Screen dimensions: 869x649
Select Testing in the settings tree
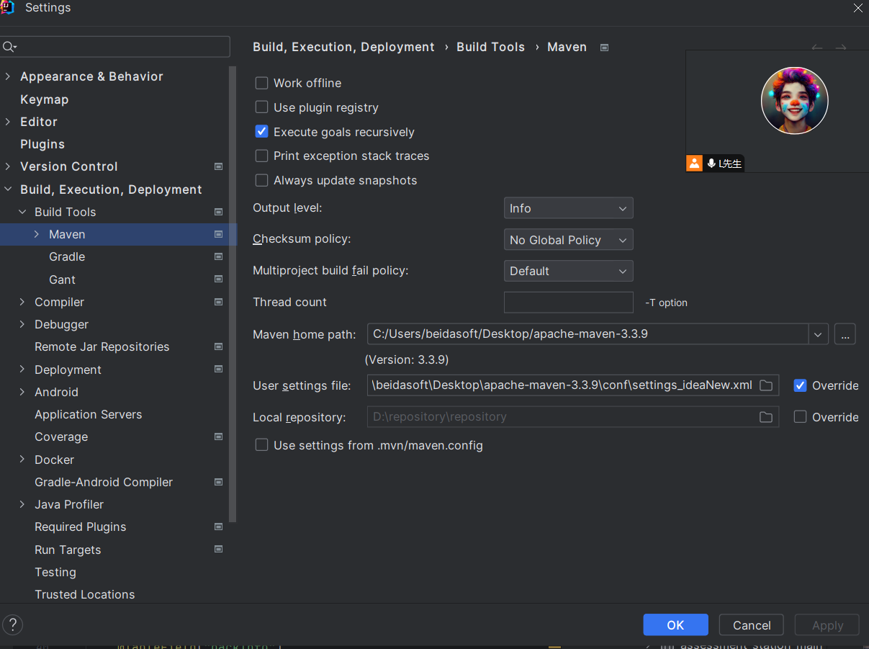[x=55, y=572]
